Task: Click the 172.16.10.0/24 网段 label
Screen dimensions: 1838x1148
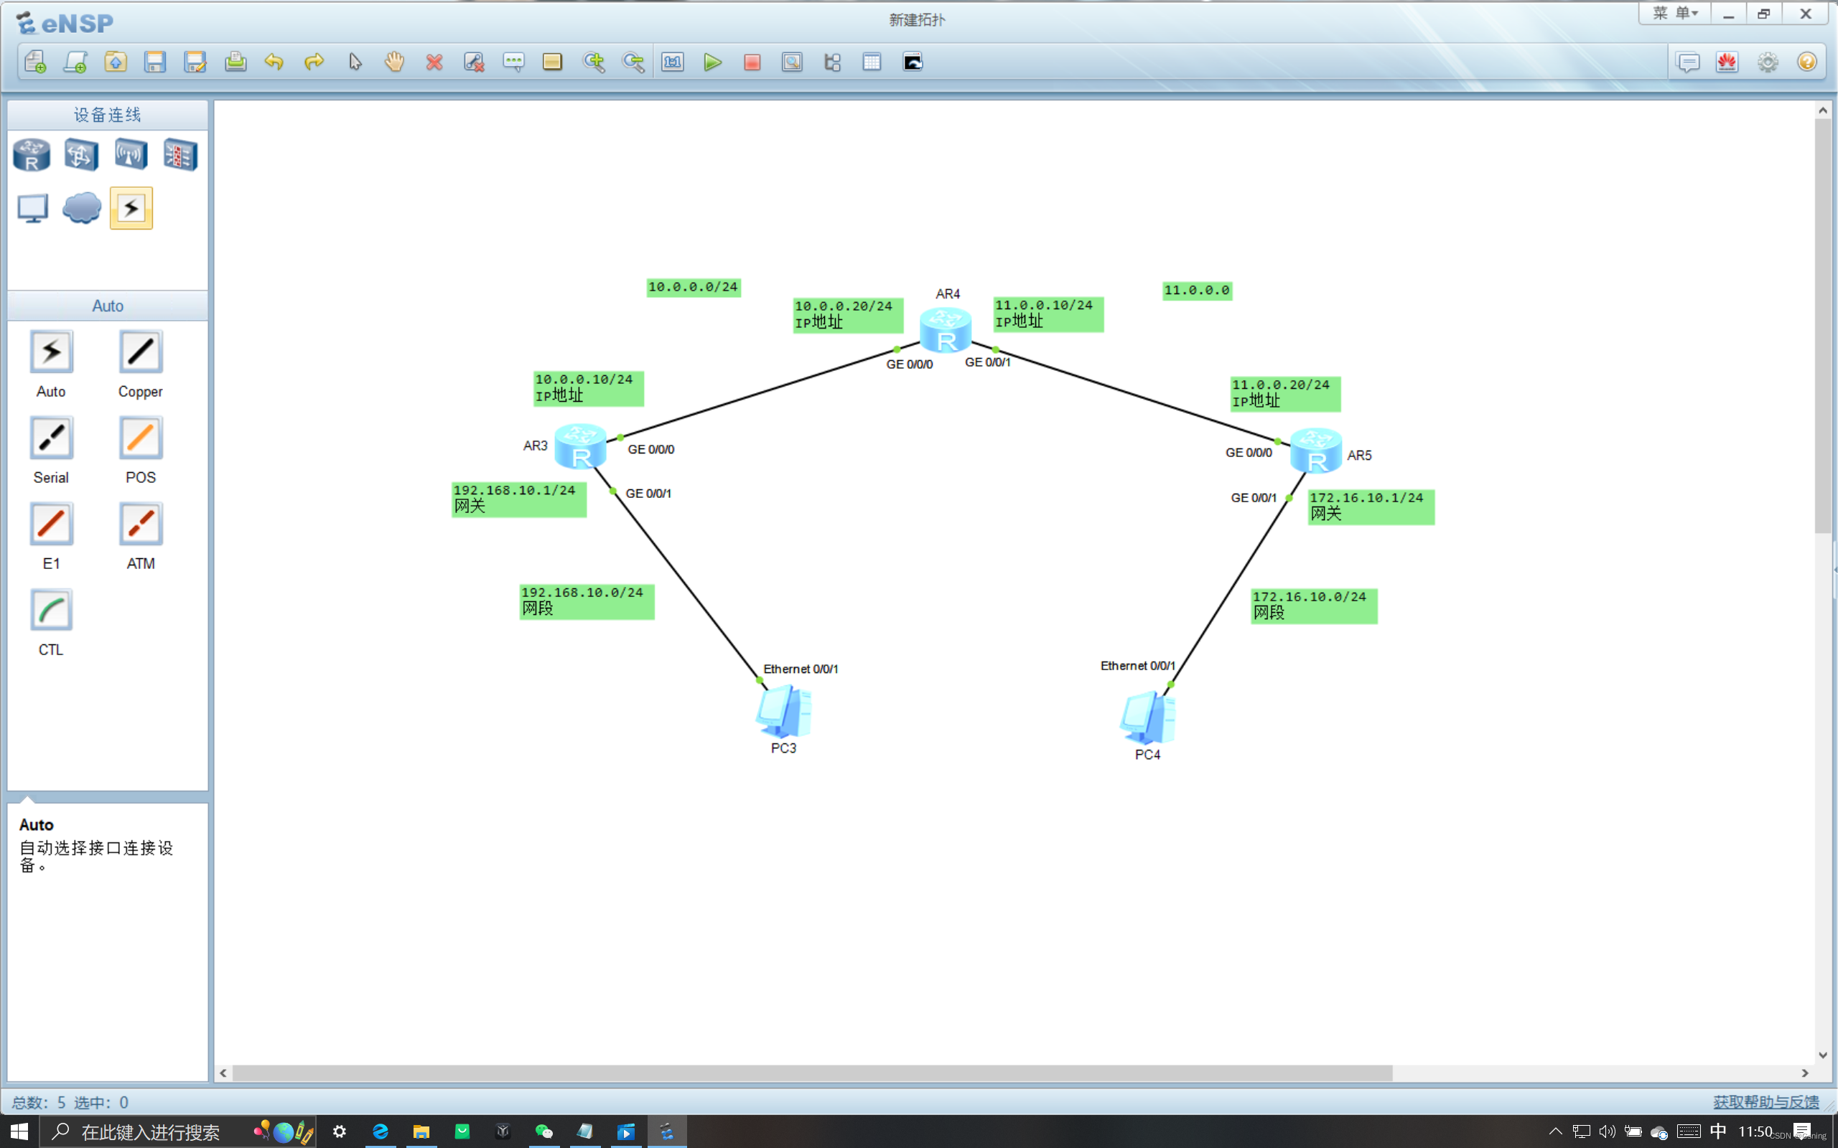Action: click(1314, 606)
